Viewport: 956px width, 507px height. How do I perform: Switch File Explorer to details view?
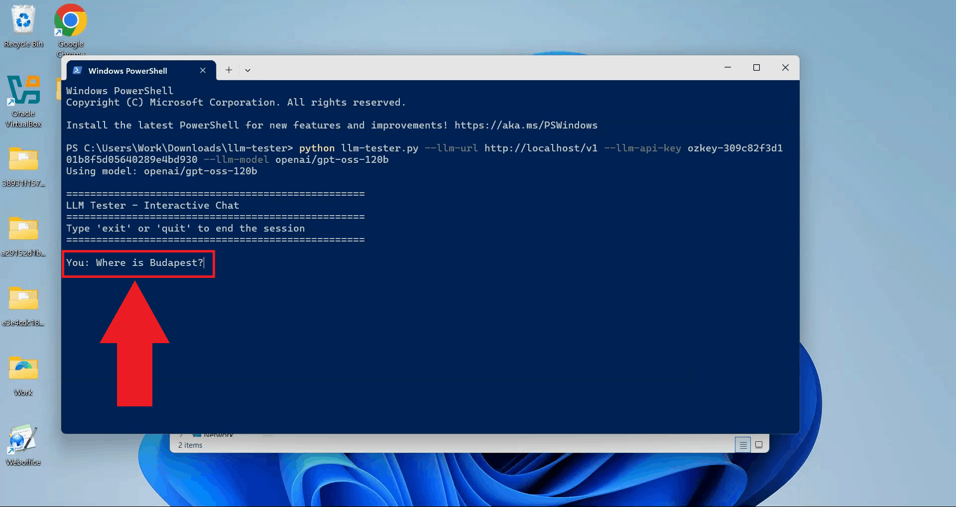[742, 445]
